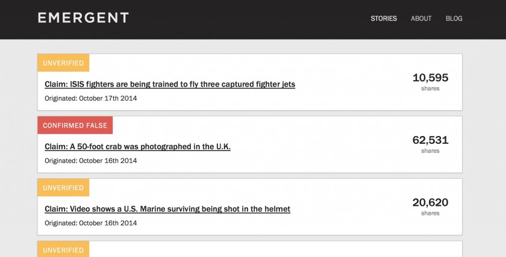Click the red Confirmed False badge
The width and height of the screenshot is (506, 257).
75,125
